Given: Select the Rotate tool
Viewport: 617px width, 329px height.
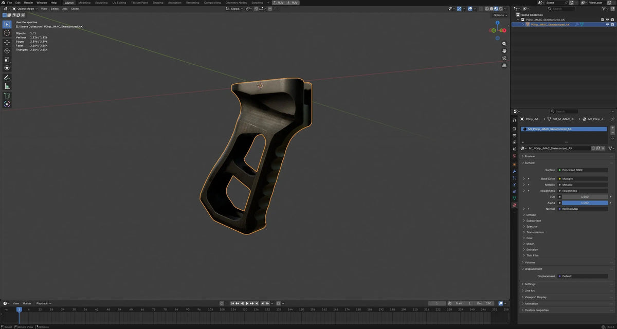Looking at the screenshot, I should click(x=7, y=51).
